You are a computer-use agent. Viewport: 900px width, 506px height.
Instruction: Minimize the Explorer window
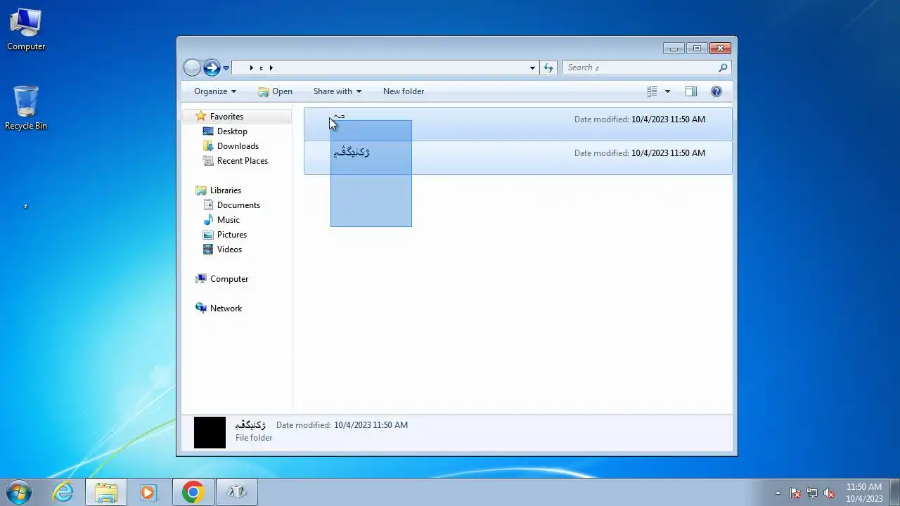click(674, 48)
